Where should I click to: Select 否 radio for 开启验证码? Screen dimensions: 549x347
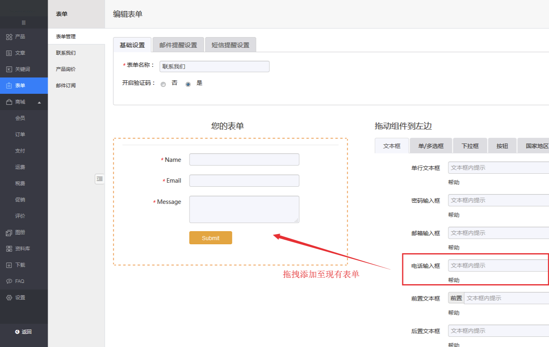pyautogui.click(x=163, y=84)
